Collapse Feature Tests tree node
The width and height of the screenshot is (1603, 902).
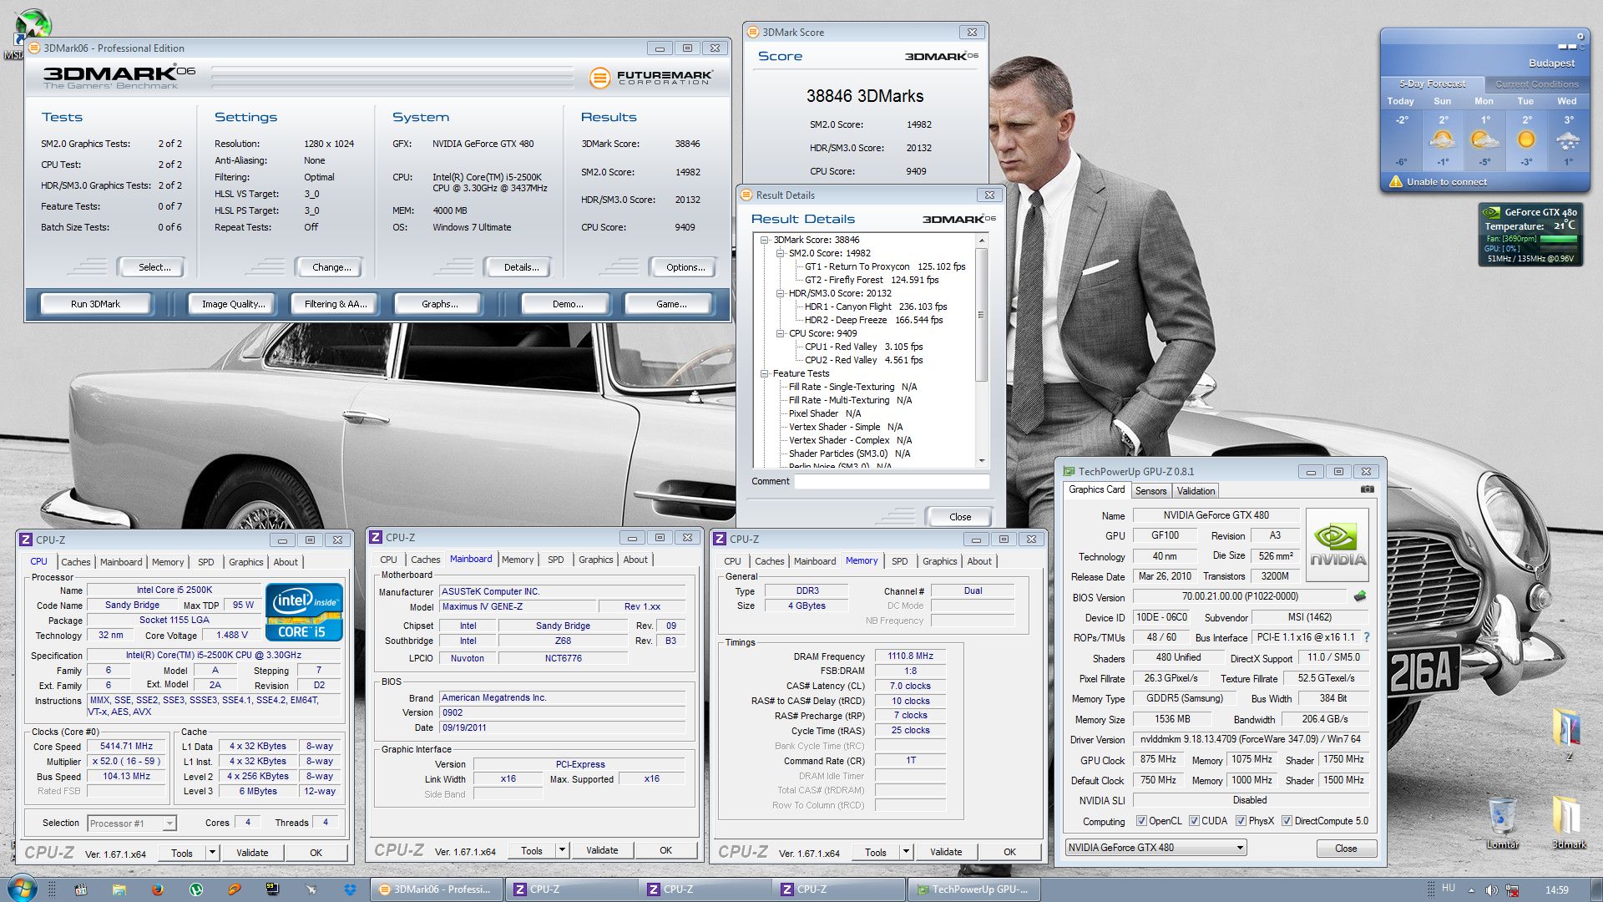764,373
